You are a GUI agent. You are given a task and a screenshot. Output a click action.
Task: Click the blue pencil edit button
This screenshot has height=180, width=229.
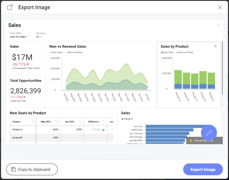[x=209, y=133]
